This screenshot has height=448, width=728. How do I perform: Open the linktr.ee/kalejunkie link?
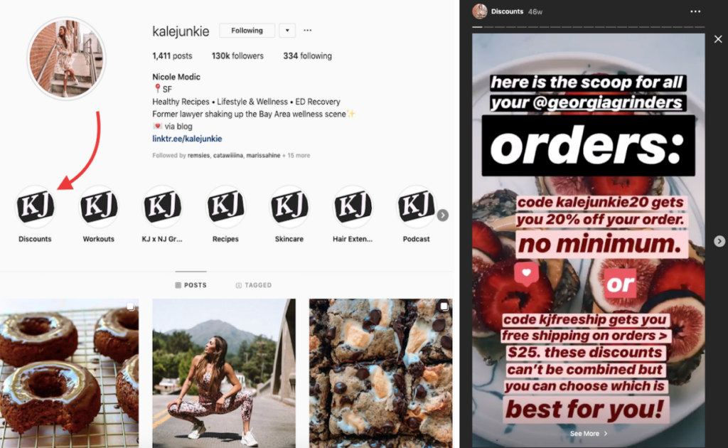(187, 139)
